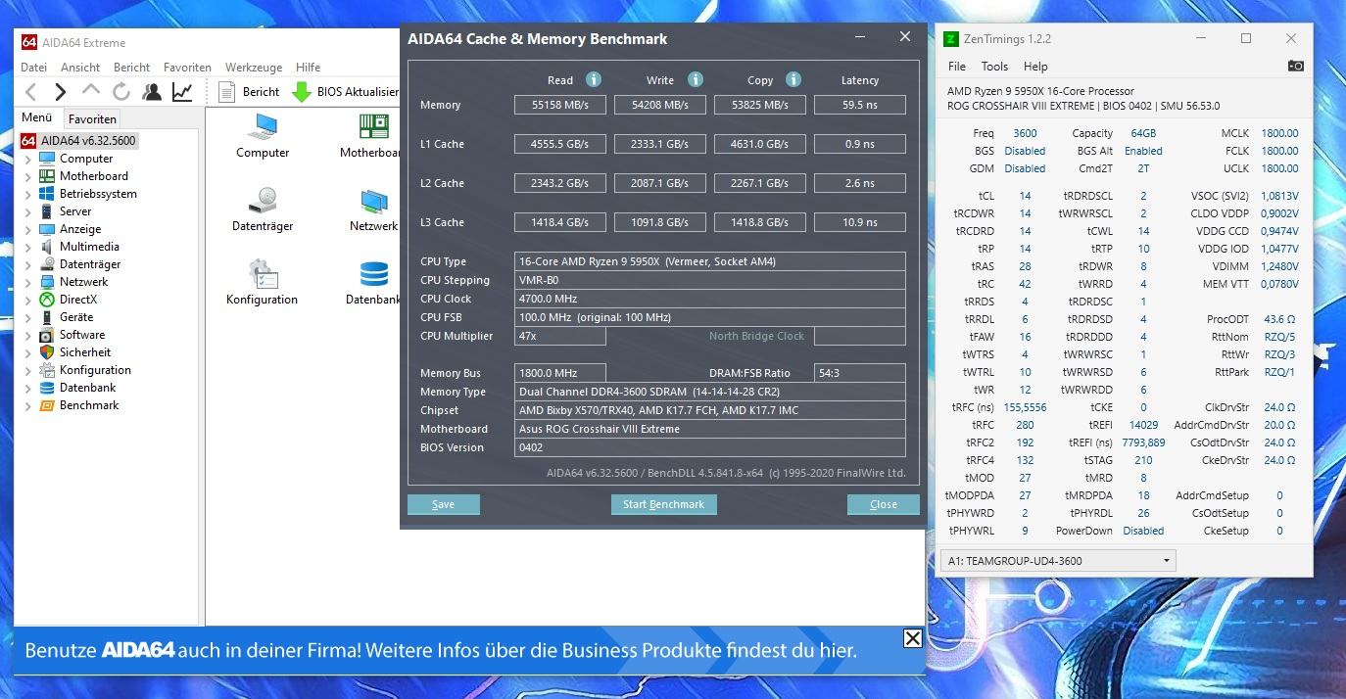Open the A1: TEAMGROUP-UD4-3600 dropdown
Image resolution: width=1346 pixels, height=699 pixels.
coord(1058,561)
